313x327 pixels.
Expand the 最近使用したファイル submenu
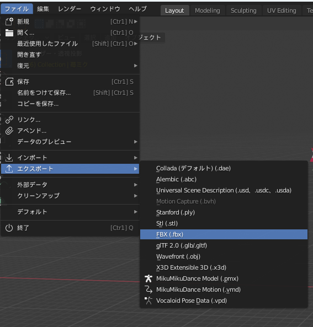point(136,44)
